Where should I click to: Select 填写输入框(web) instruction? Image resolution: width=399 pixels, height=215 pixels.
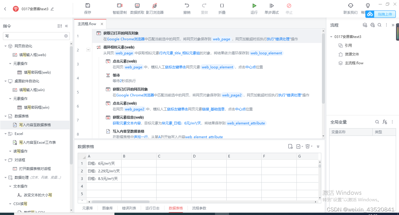point(33,55)
